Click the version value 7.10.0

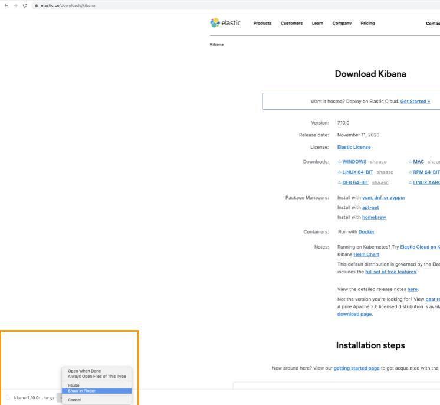(x=343, y=123)
